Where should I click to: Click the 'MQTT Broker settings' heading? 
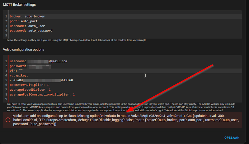pos(19,5)
